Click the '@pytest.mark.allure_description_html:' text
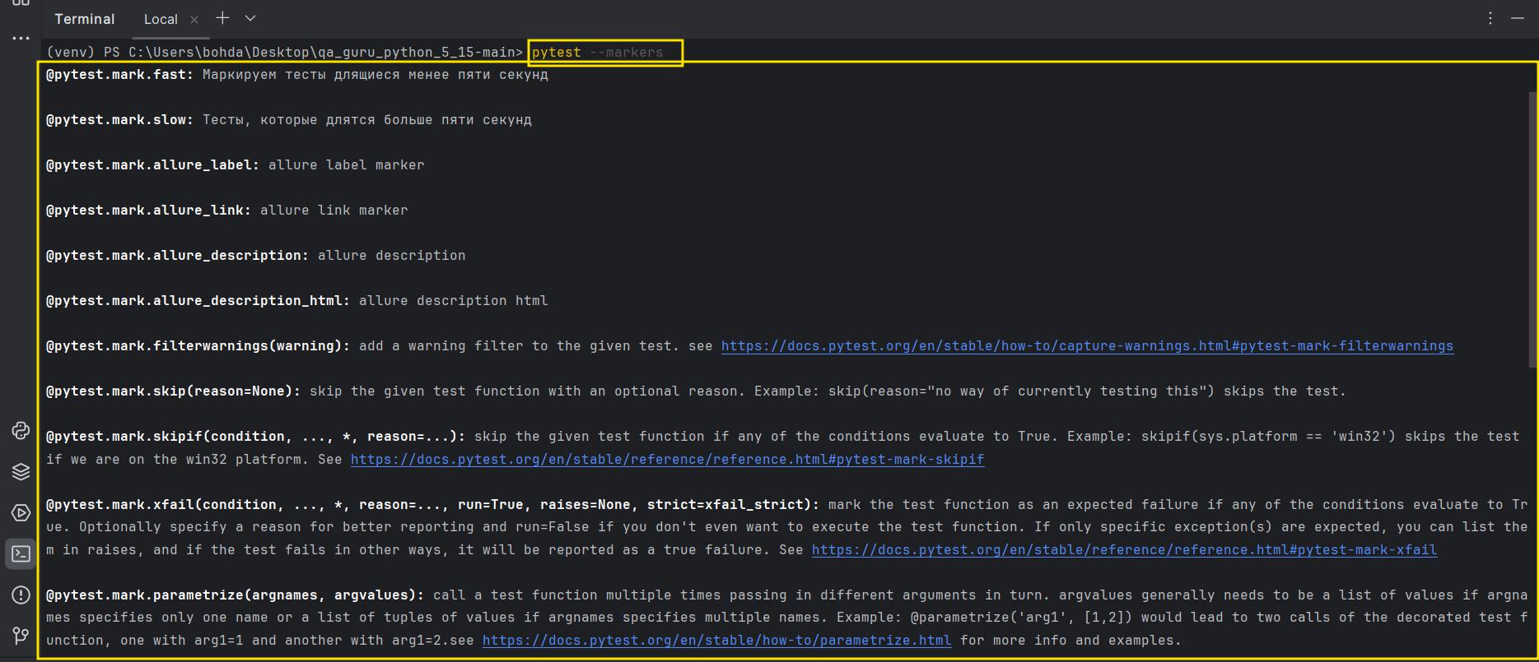The image size is (1539, 662). point(198,301)
